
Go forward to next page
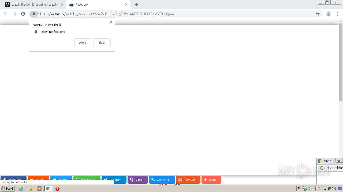pos(14,14)
